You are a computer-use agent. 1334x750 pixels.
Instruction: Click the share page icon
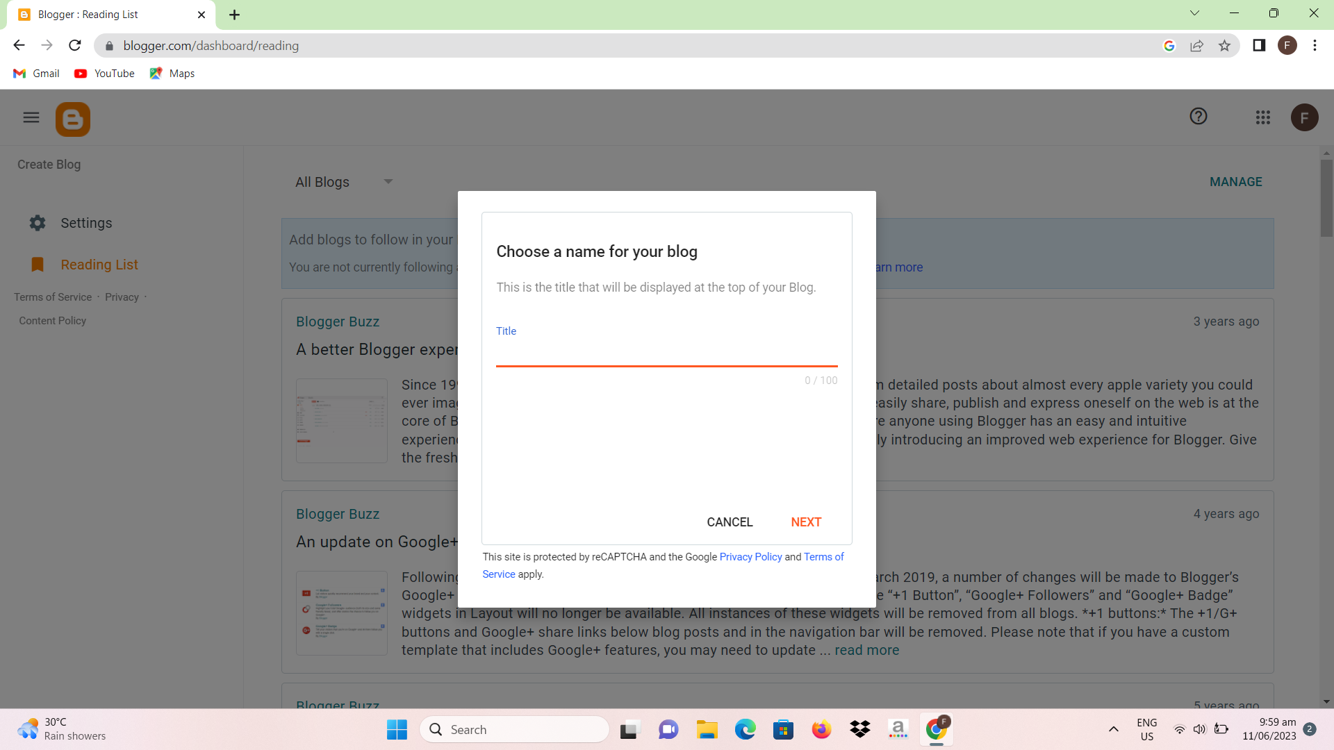(x=1196, y=46)
